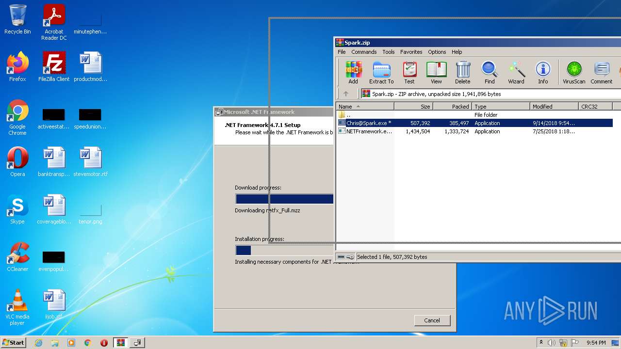Click the Find magnifier icon
621x349 pixels.
click(x=490, y=73)
